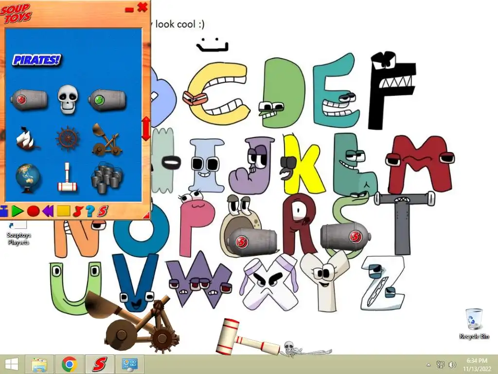Open the Recycle Bin on desktop
Viewport: 498px width, 374px height.
pyautogui.click(x=474, y=323)
